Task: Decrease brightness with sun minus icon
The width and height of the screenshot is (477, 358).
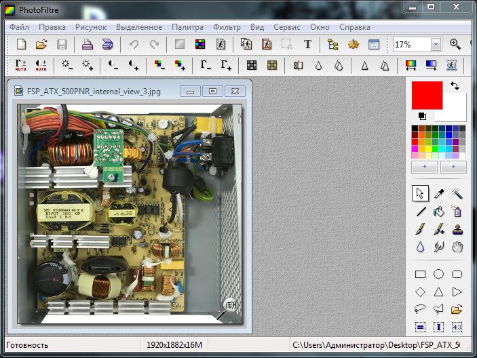Action: click(67, 65)
